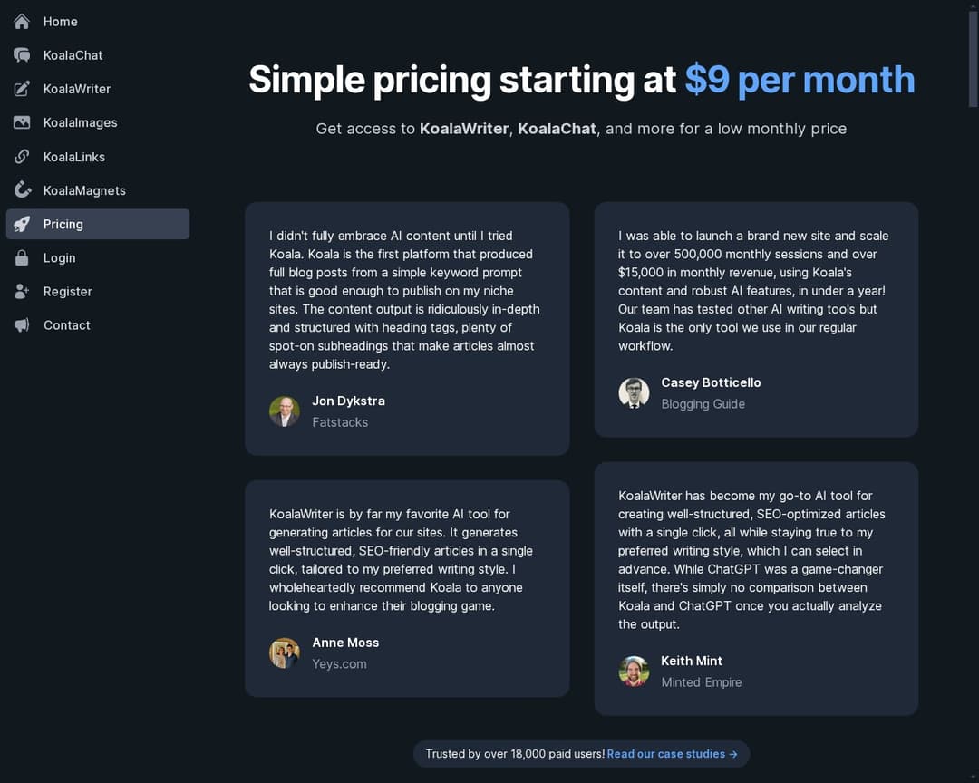The image size is (979, 783).
Task: Click the KoalaImages picture icon
Action: click(22, 122)
